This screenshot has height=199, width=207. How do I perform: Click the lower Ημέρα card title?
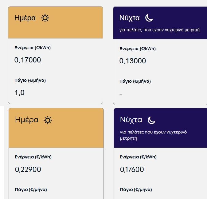coord(27,120)
